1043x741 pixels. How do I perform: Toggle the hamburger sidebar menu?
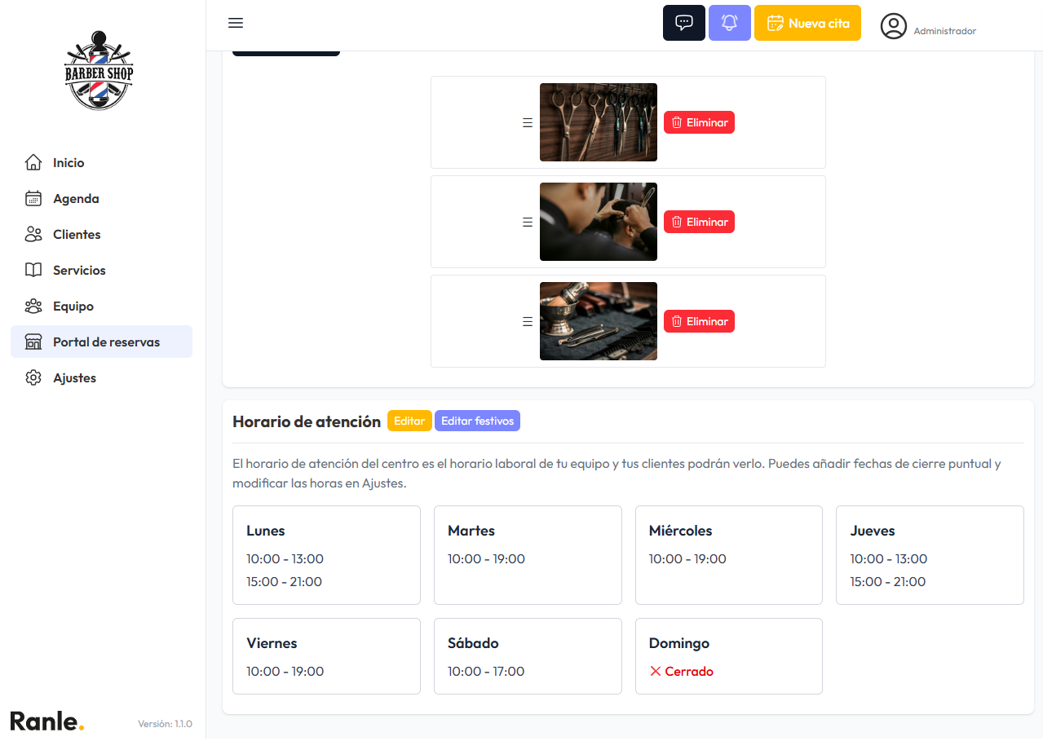point(236,23)
